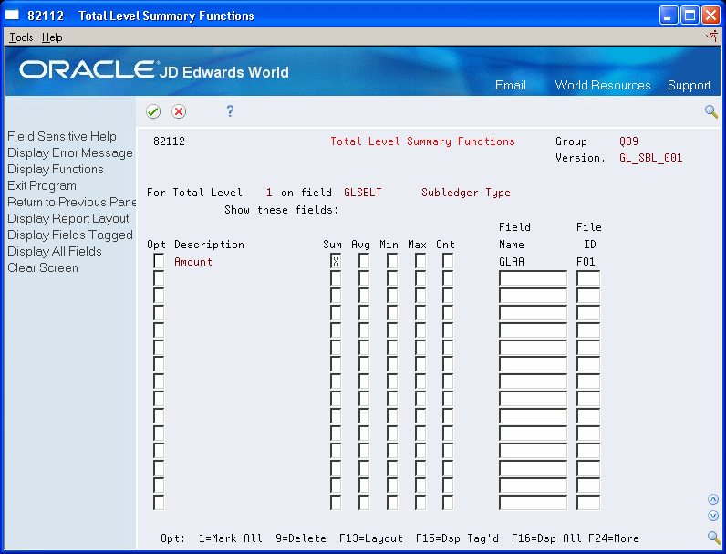Click the Opt box for Amount row

[159, 262]
